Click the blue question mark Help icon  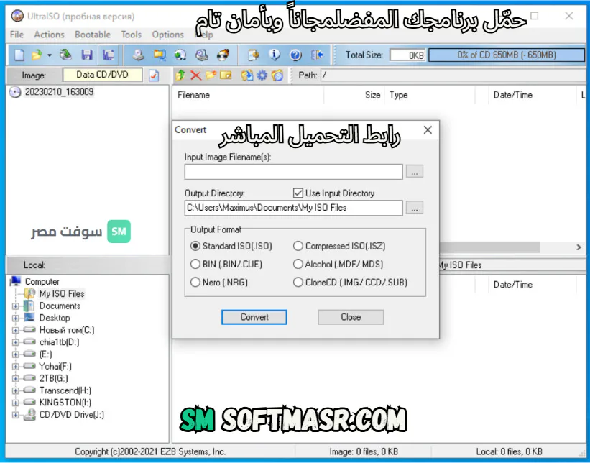click(296, 55)
